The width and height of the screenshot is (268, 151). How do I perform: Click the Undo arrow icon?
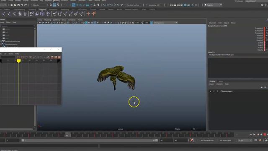(22, 5)
